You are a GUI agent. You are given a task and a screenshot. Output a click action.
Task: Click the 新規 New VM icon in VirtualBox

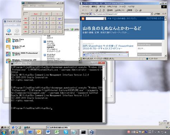click(x=9, y=32)
